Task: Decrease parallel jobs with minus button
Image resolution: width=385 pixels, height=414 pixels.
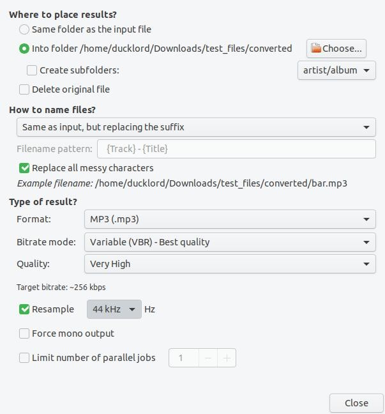Action: (208, 358)
